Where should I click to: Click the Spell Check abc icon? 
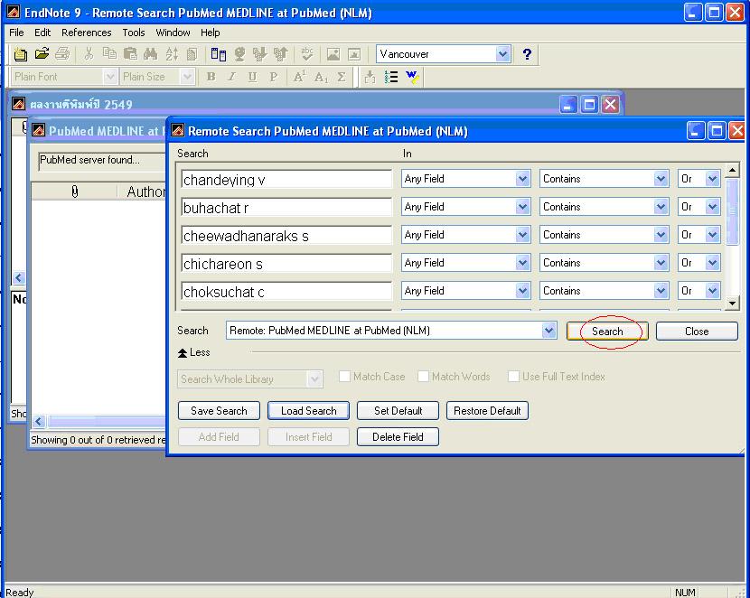[307, 54]
